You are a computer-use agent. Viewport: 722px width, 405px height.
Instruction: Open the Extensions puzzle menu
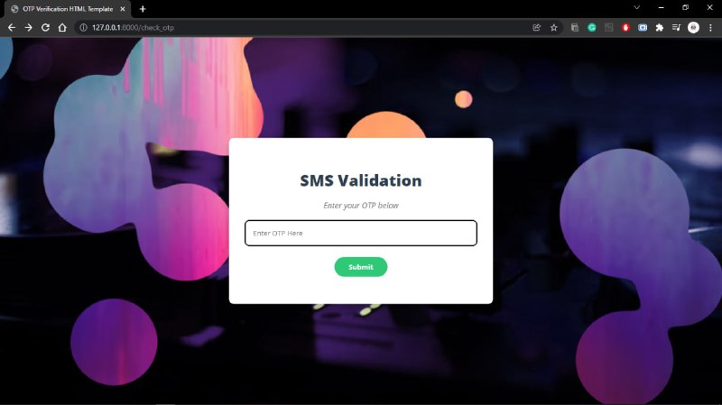660,28
